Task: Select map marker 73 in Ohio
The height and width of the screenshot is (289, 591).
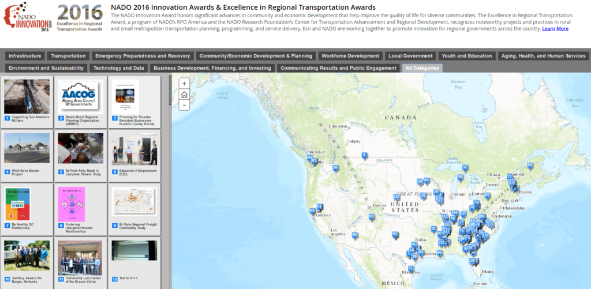Action: point(476,202)
